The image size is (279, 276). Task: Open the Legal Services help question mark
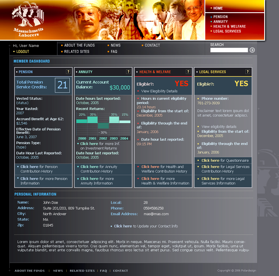pos(248,72)
